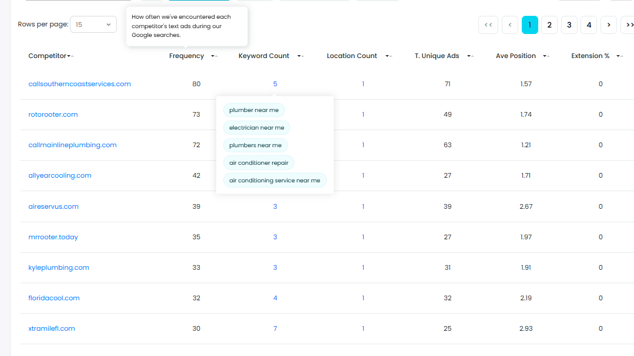This screenshot has width=634, height=356.
Task: Sort by the Location Count column arrow
Action: click(x=388, y=56)
